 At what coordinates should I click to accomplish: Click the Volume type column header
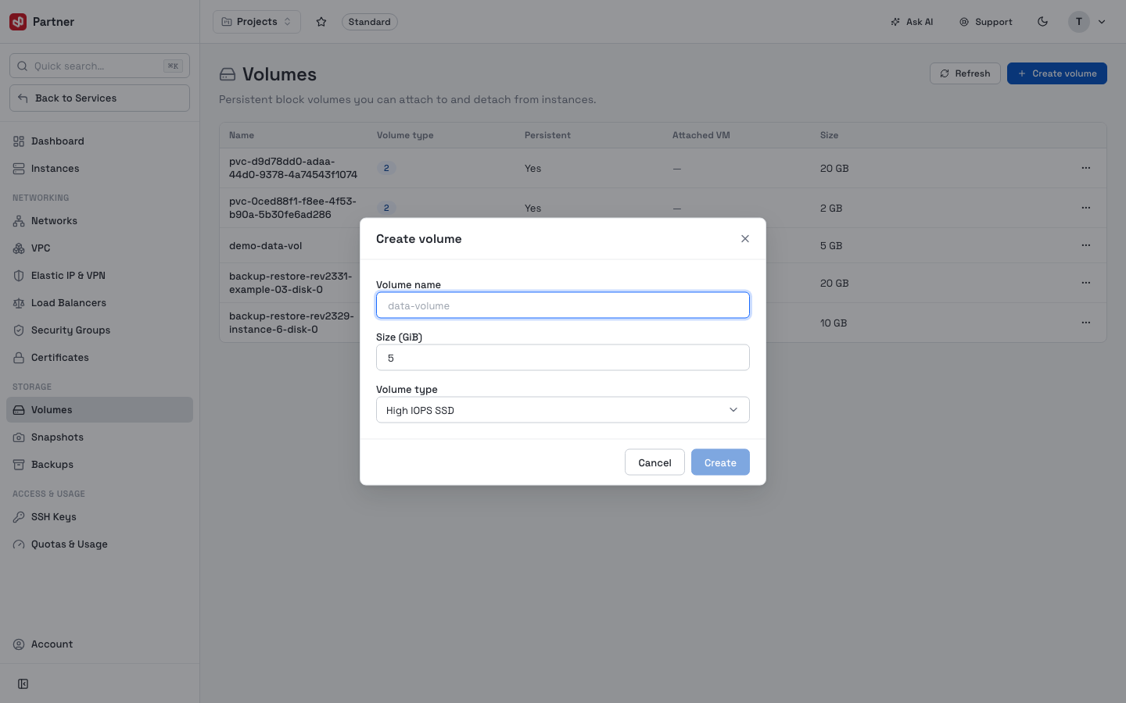[405, 135]
